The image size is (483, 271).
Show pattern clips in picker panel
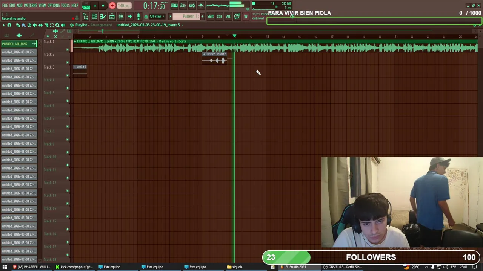coord(6,35)
